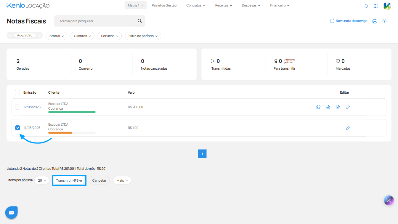
Task: Click the plus icon of Nova nota de serviço
Action: [x=332, y=21]
